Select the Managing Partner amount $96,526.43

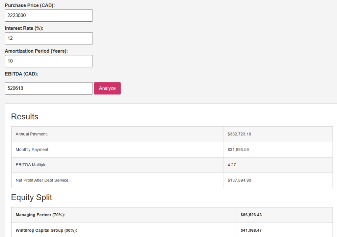tap(251, 215)
